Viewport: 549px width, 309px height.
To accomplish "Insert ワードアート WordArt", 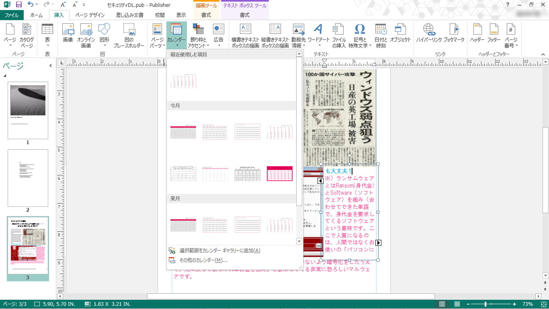I will pyautogui.click(x=318, y=36).
